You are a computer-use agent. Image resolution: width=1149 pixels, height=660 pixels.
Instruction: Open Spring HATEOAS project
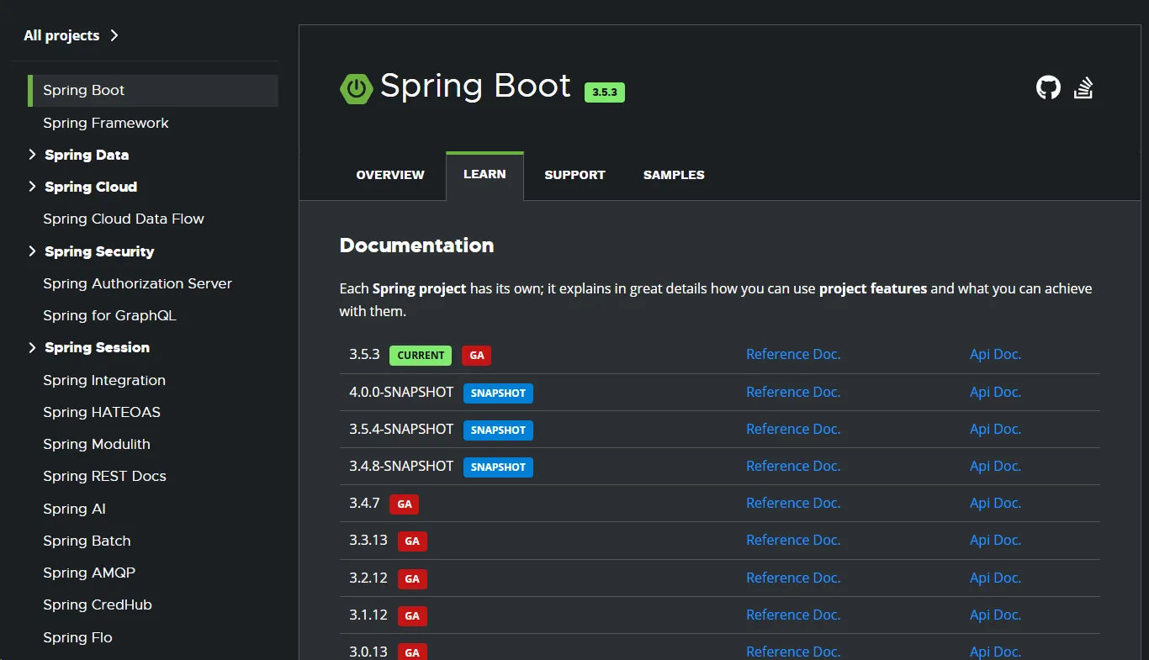pos(102,412)
